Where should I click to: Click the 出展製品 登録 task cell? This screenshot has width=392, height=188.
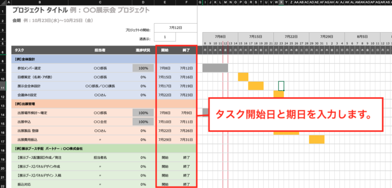pyautogui.click(x=40, y=131)
